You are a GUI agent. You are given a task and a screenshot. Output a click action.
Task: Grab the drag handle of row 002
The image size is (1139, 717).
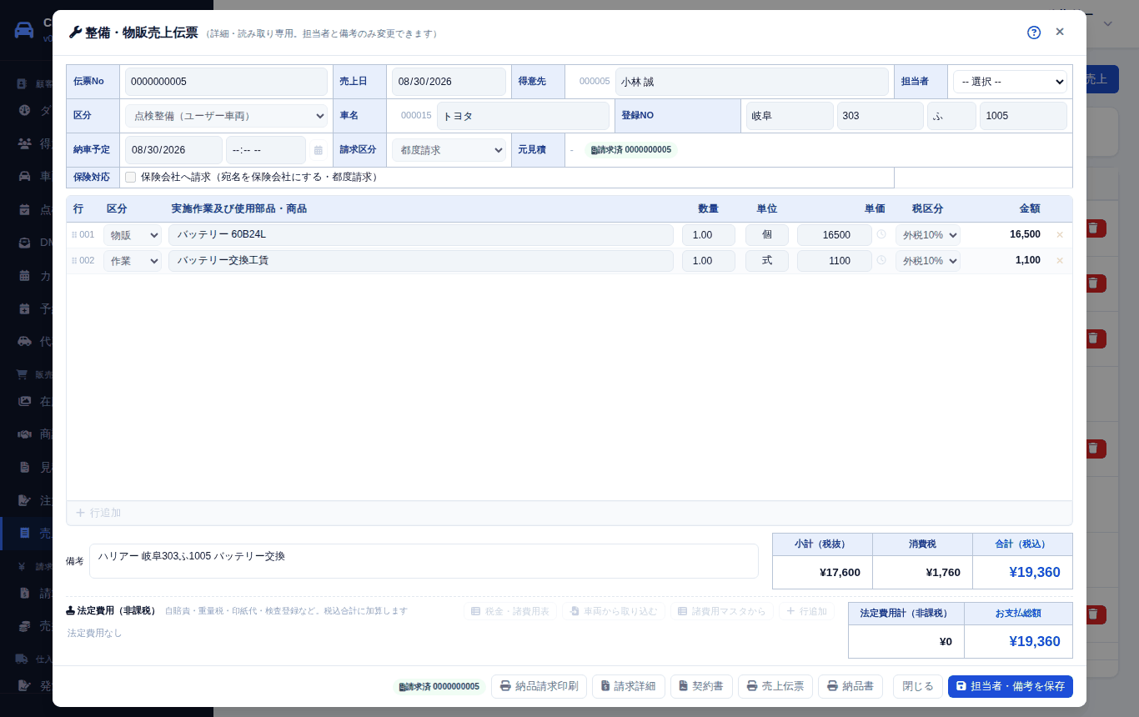tap(74, 261)
